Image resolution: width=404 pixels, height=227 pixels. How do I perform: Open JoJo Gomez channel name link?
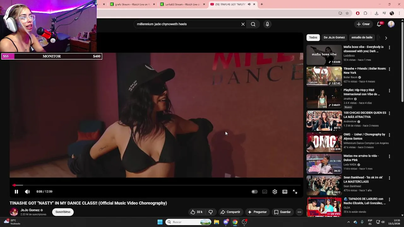point(30,210)
